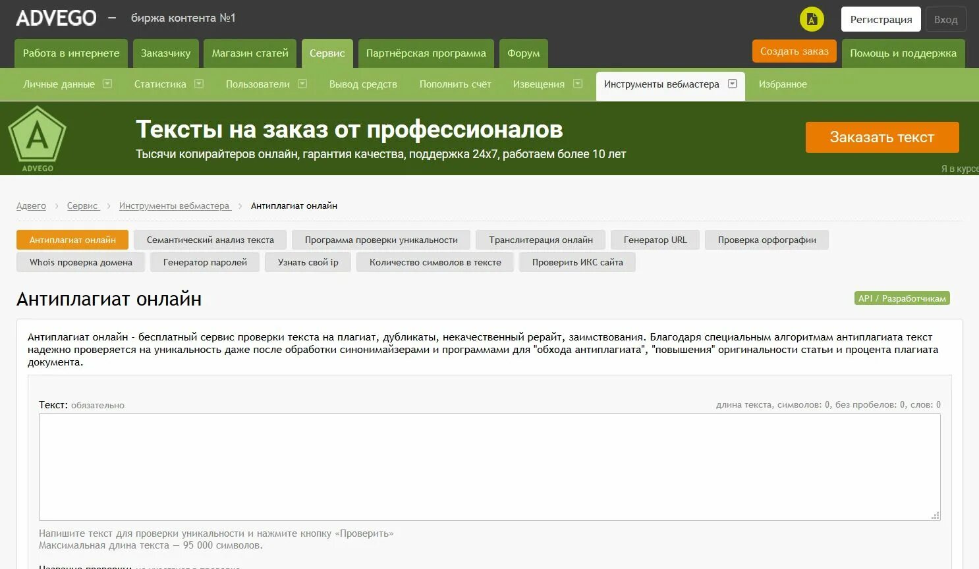
Task: Click the ADVEGO logo in header
Action: (56, 18)
